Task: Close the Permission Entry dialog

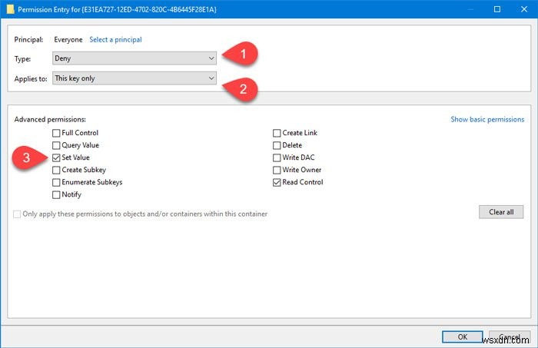Action: coord(521,11)
